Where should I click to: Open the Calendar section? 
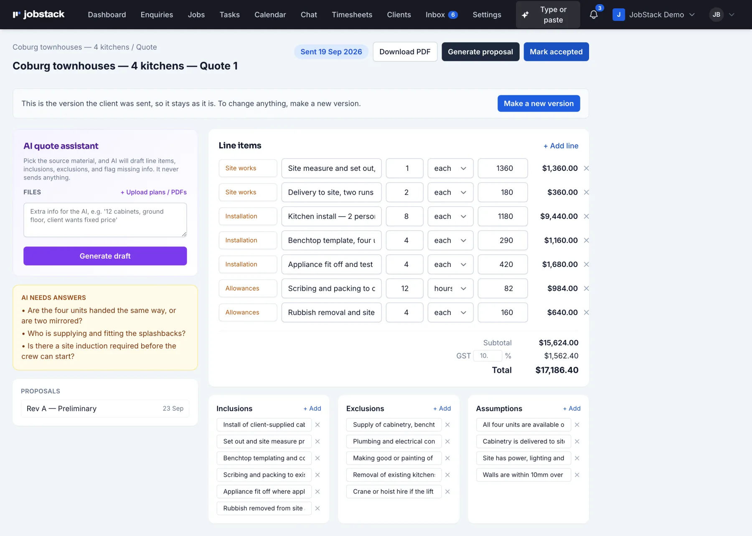270,15
